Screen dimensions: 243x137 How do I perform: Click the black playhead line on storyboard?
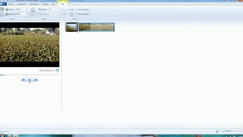click(78, 27)
